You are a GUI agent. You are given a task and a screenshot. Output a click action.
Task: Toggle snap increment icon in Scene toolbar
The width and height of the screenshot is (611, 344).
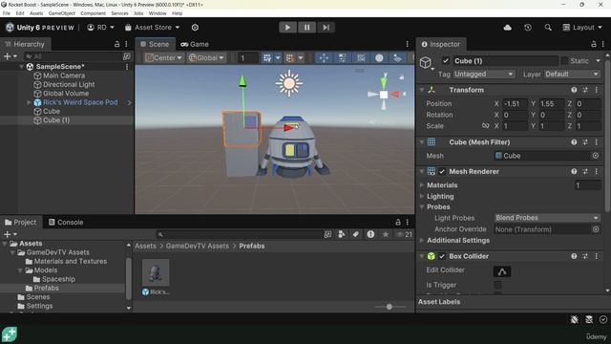[x=290, y=57]
